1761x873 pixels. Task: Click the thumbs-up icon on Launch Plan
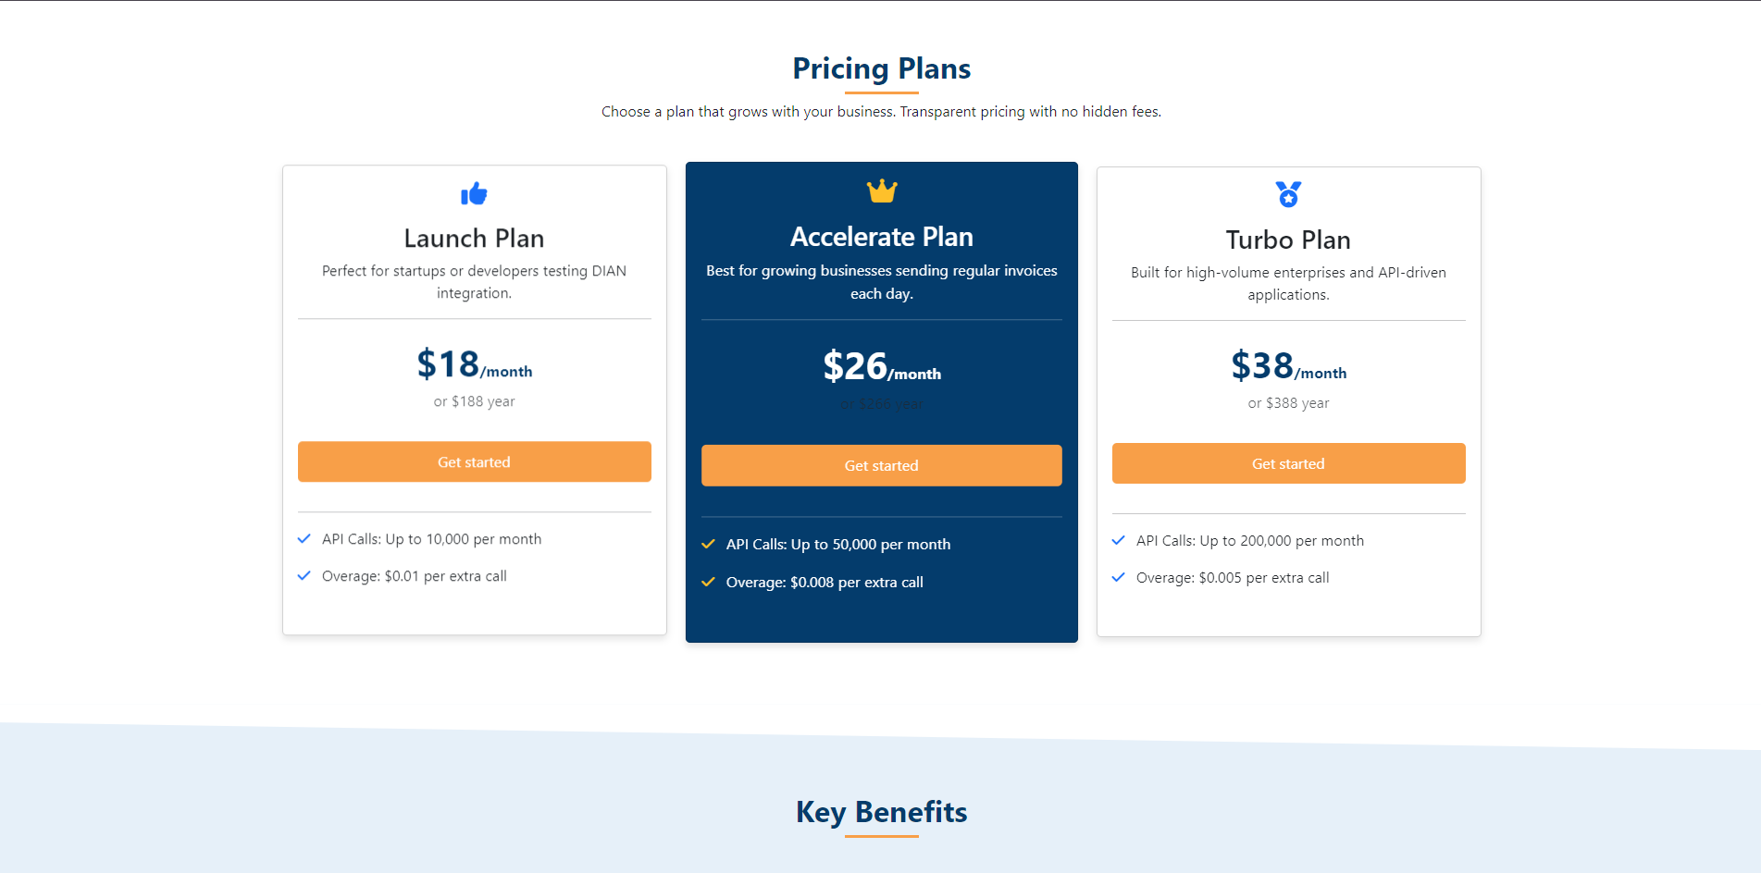474,194
